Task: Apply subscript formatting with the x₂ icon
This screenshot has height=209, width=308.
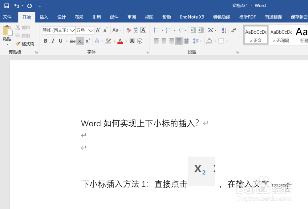Action: [80, 41]
